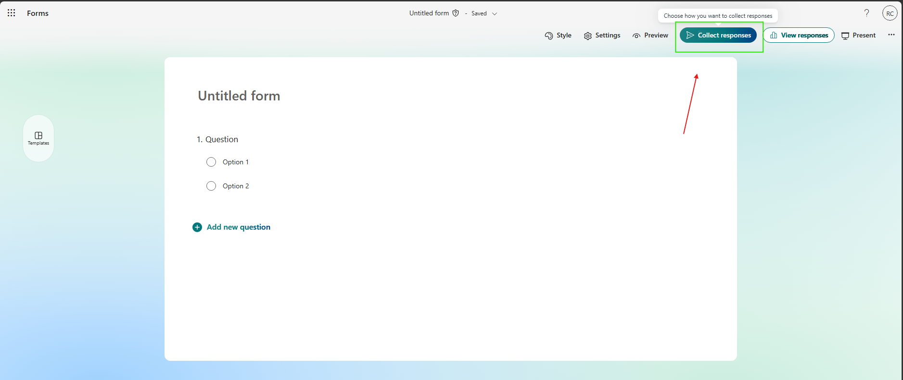Open form Settings
Viewport: 903px width, 380px height.
click(x=602, y=36)
